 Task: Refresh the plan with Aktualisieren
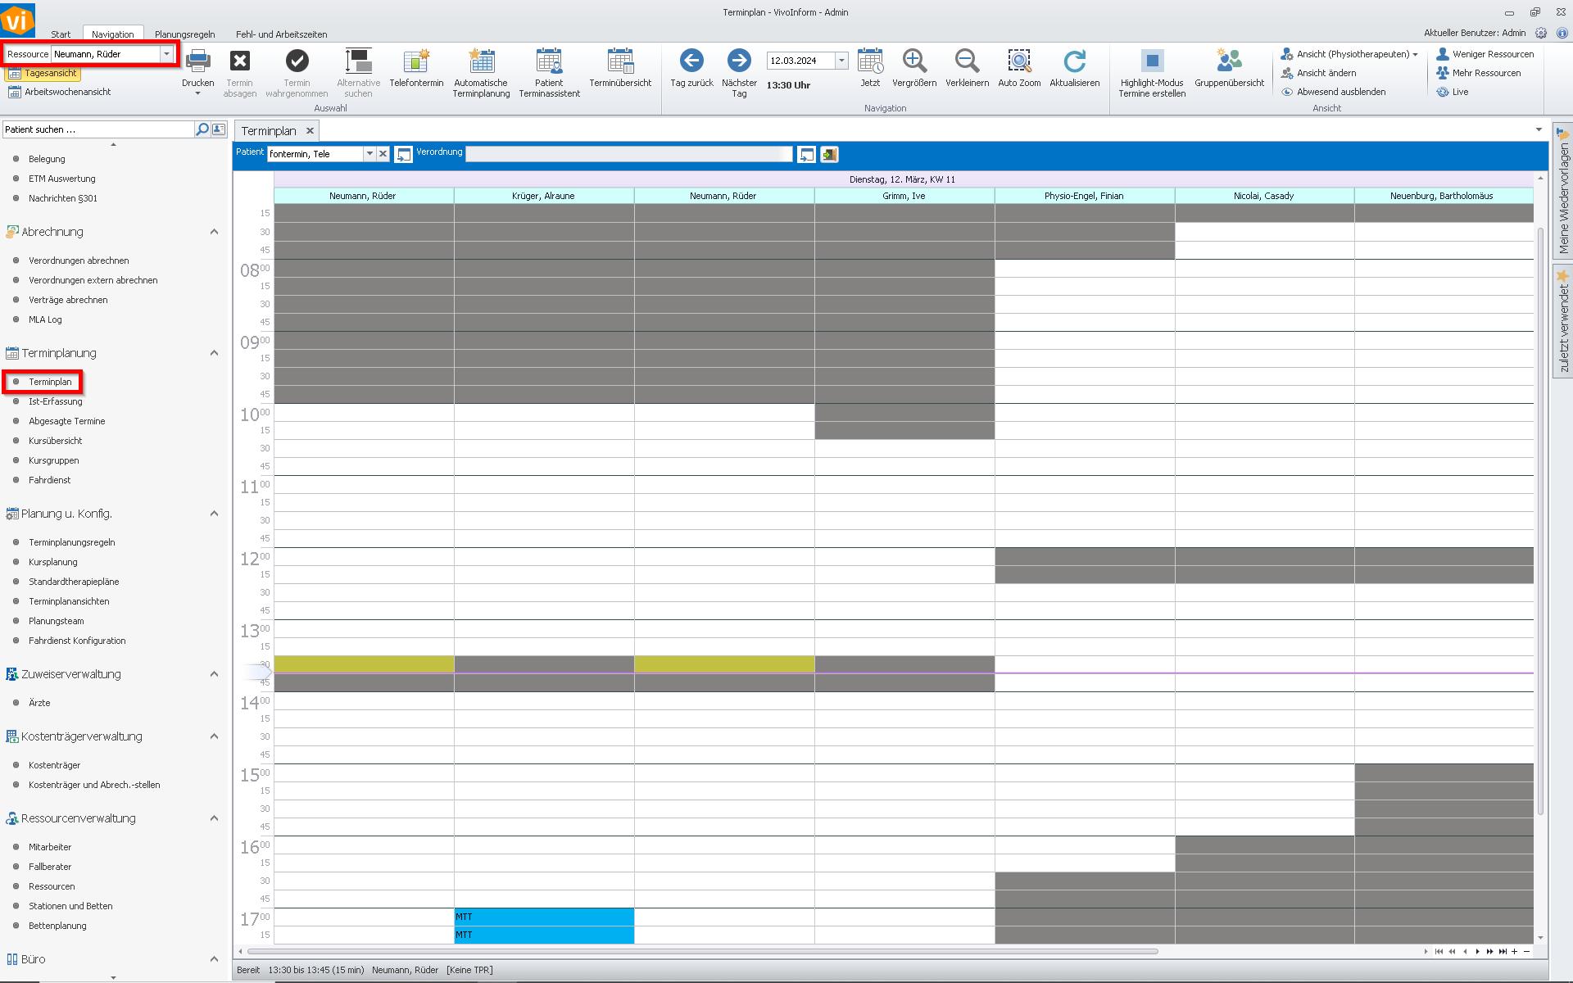[1074, 61]
